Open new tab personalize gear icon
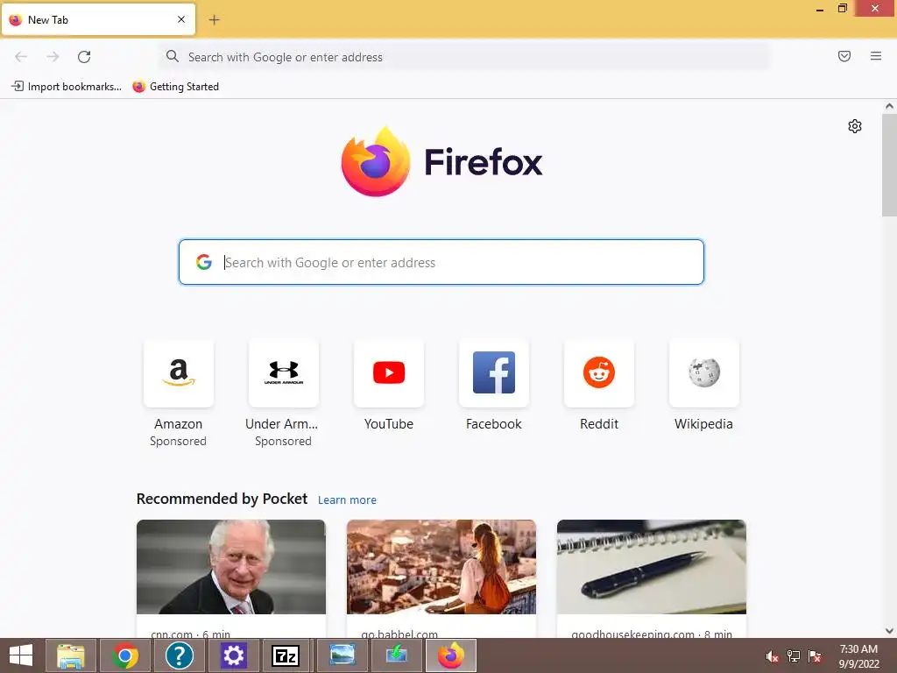 [855, 126]
